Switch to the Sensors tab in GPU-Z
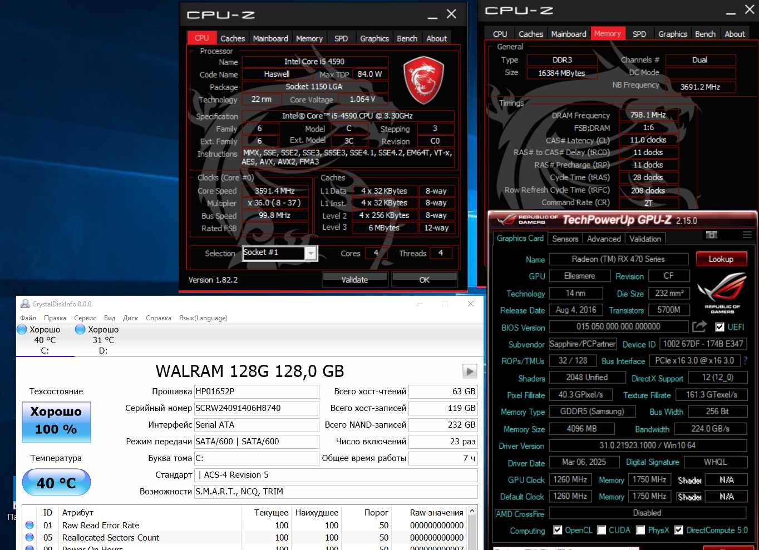The width and height of the screenshot is (759, 550). click(565, 239)
